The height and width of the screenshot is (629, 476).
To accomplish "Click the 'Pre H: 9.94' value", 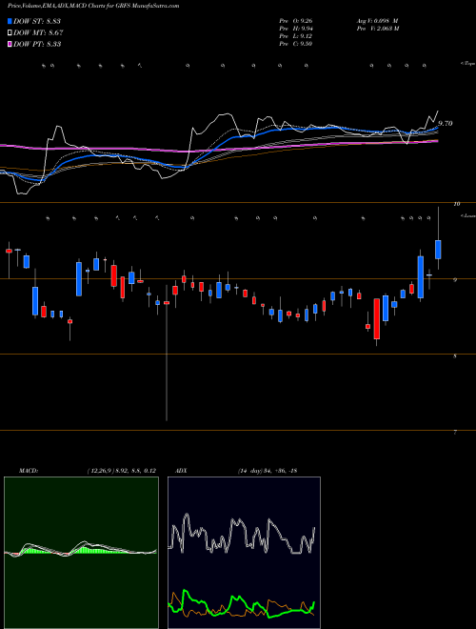I will coord(296,29).
